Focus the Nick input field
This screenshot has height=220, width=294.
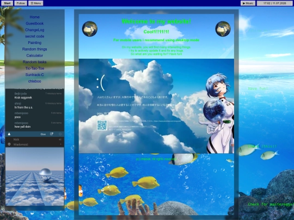pos(35,140)
